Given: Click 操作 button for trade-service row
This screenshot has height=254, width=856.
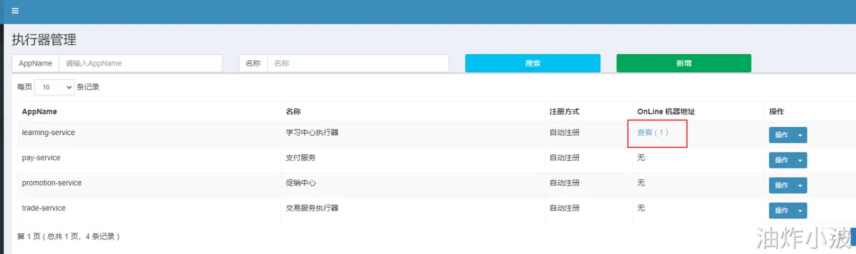Looking at the screenshot, I should coord(781,210).
